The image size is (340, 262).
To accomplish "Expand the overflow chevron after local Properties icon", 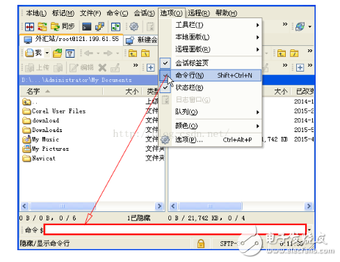I will [136, 65].
